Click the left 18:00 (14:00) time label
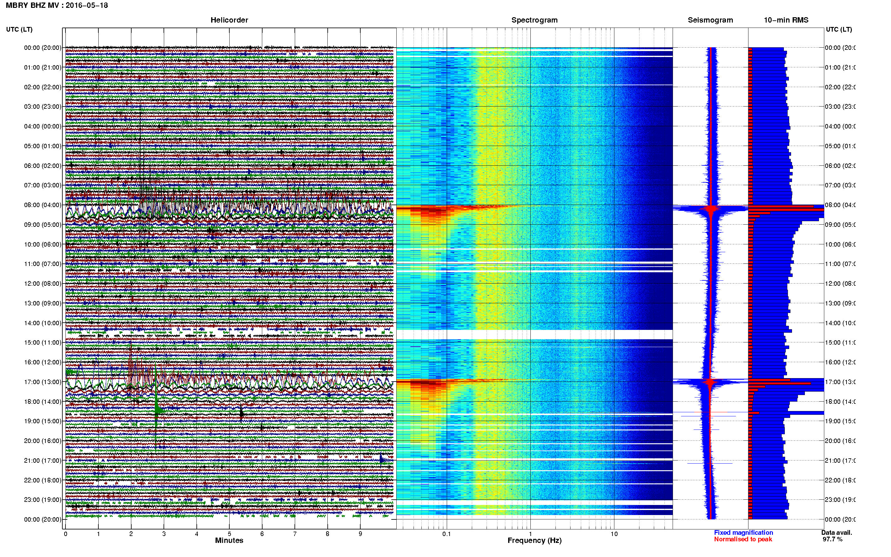The image size is (891, 557). click(43, 402)
